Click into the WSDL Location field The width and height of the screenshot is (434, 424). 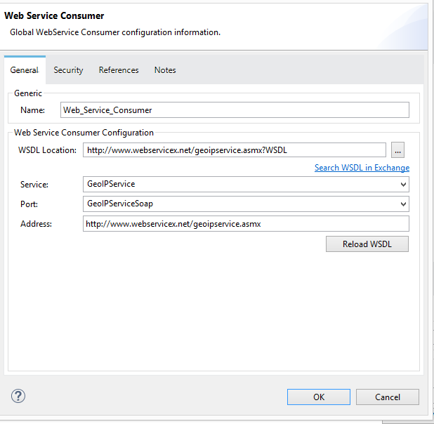pyautogui.click(x=235, y=150)
